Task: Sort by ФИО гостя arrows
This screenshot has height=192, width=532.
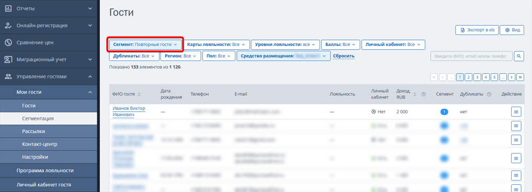Action: pos(139,94)
